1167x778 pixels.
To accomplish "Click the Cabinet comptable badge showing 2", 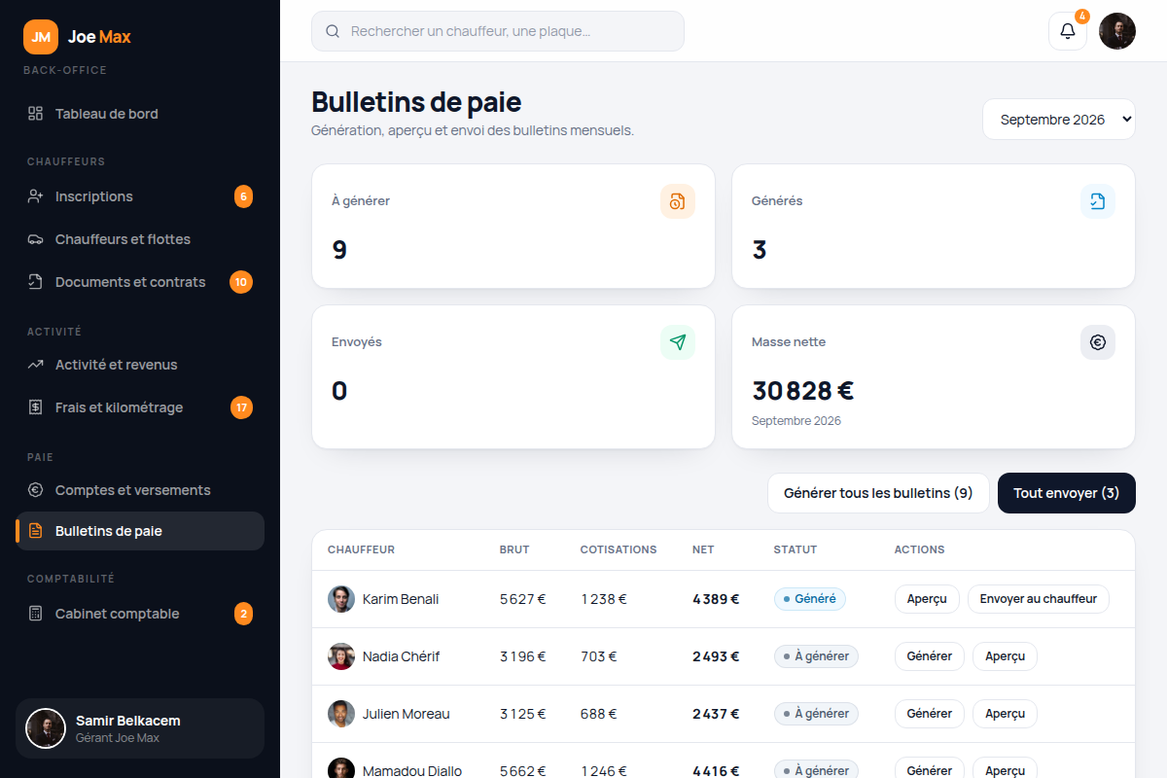I will [243, 614].
